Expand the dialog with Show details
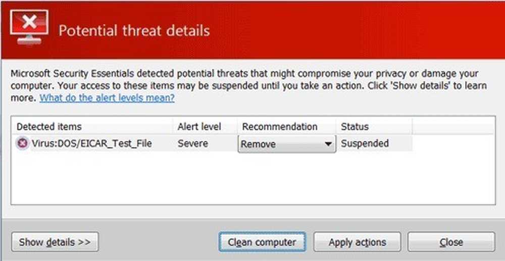Viewport: 505px width, 261px height. (55, 242)
